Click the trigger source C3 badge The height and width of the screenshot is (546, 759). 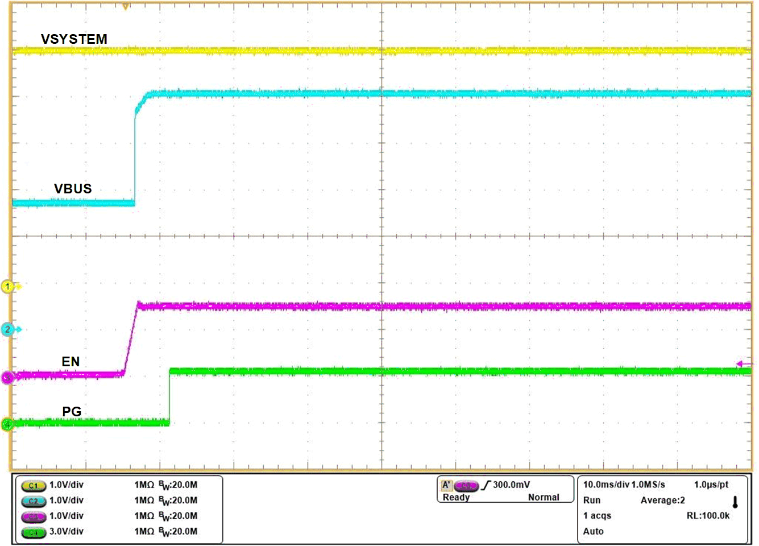coord(466,486)
